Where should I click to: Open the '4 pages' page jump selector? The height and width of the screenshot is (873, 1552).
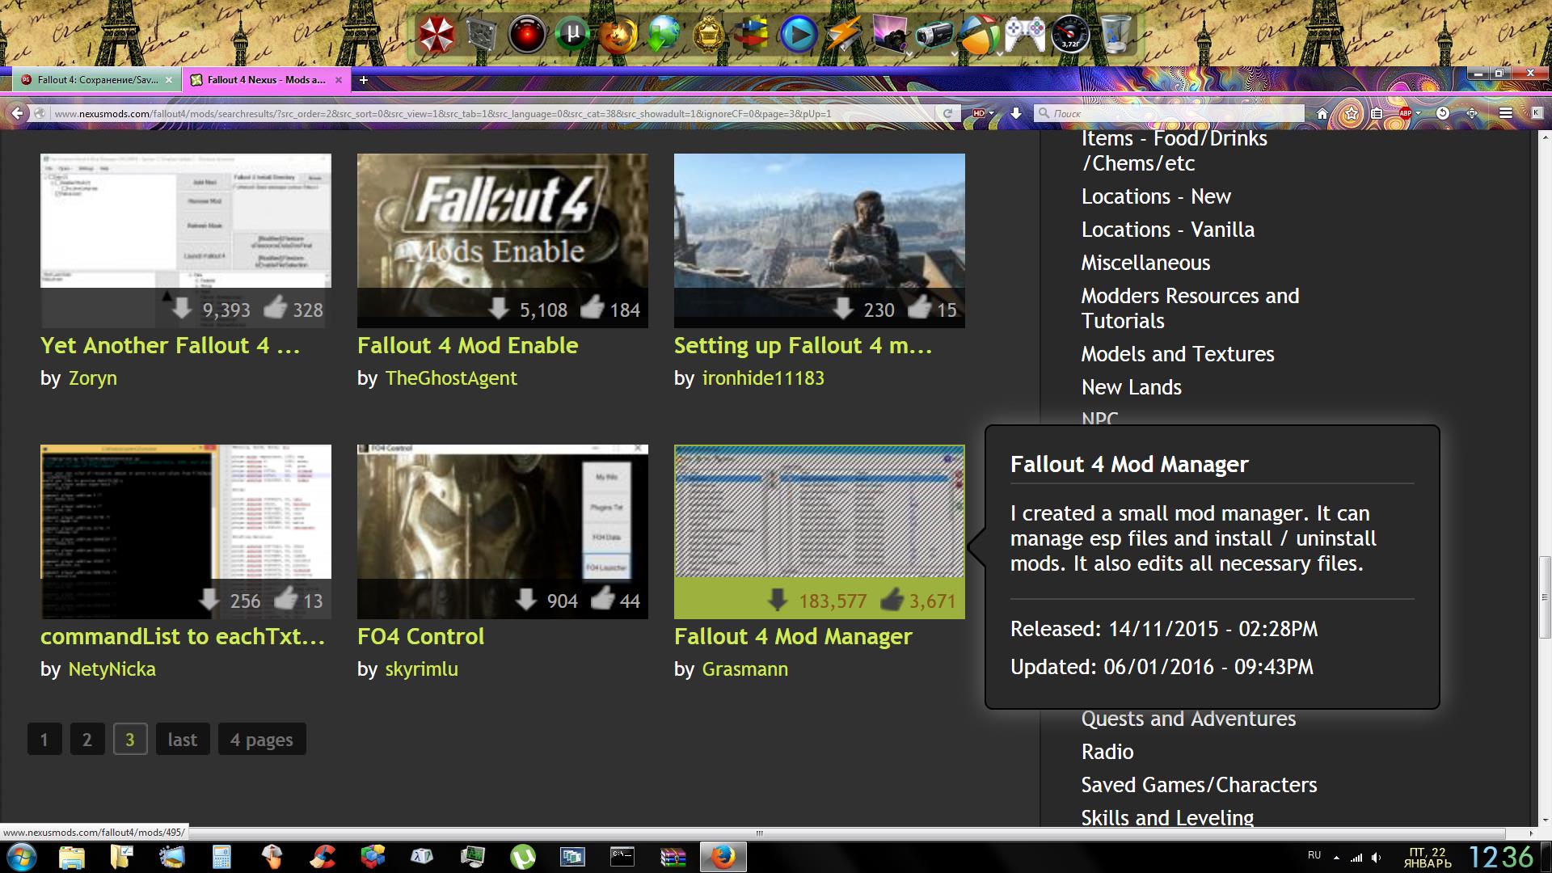tap(262, 739)
